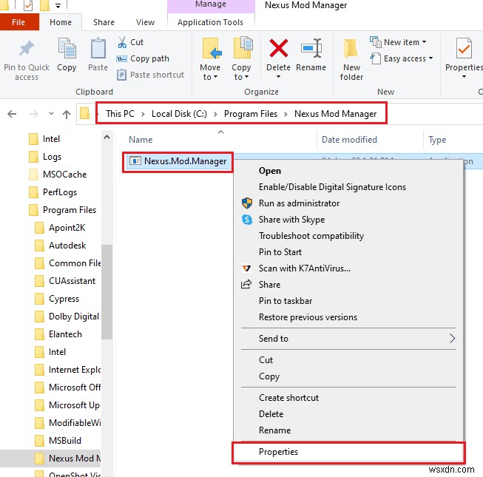Screen dimensions: 483x477
Task: Select Pin to taskbar menu entry
Action: point(348,300)
